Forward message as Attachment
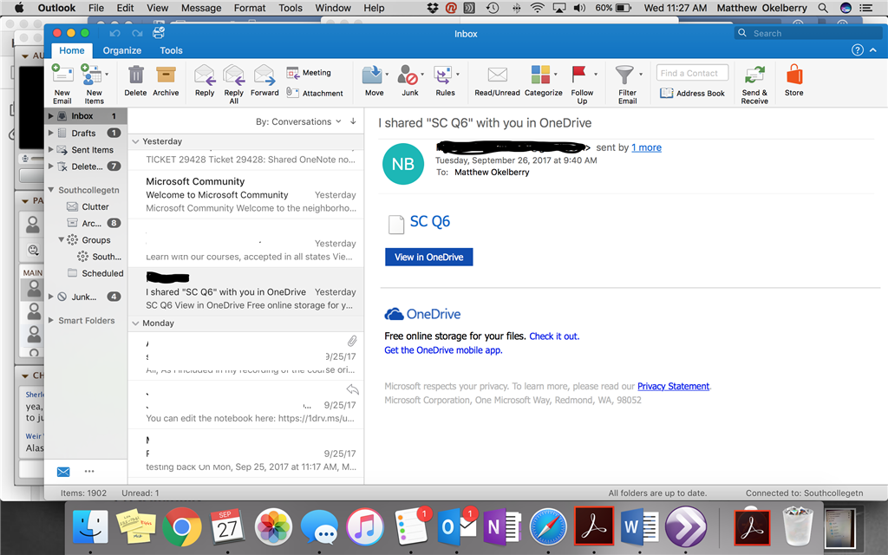This screenshot has width=888, height=555. click(x=315, y=93)
